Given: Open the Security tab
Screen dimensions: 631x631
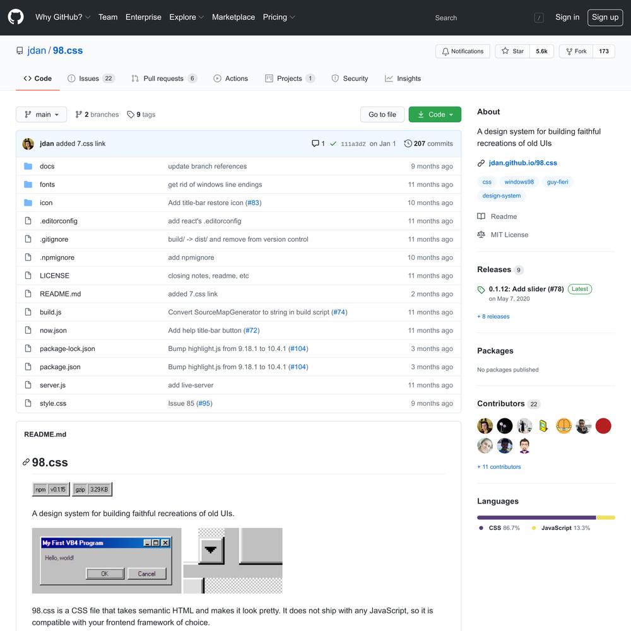Looking at the screenshot, I should pyautogui.click(x=350, y=78).
